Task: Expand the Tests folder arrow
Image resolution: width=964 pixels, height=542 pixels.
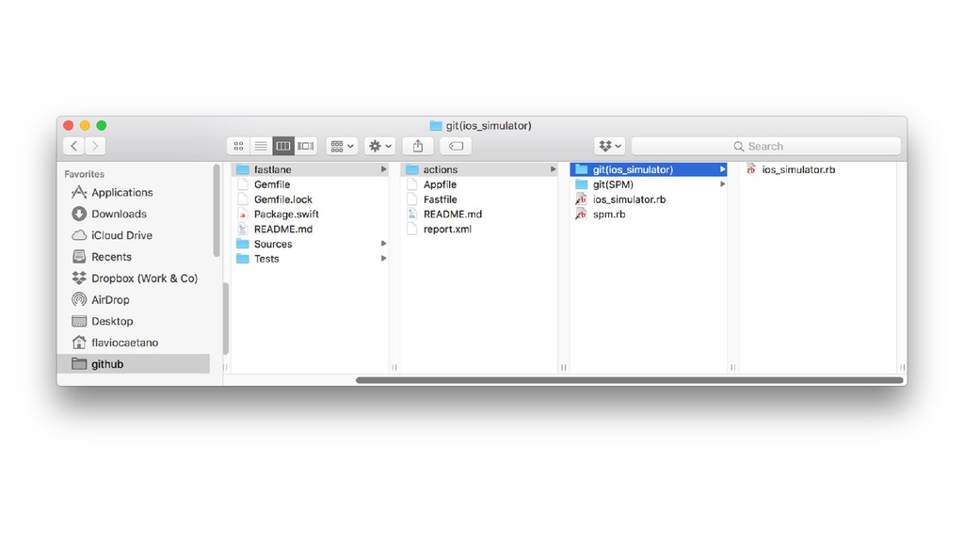Action: [x=383, y=259]
